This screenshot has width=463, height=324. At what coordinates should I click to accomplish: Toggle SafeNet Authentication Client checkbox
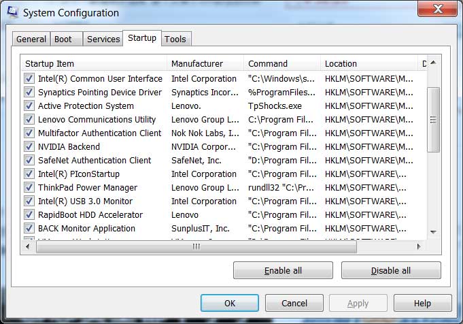point(29,160)
